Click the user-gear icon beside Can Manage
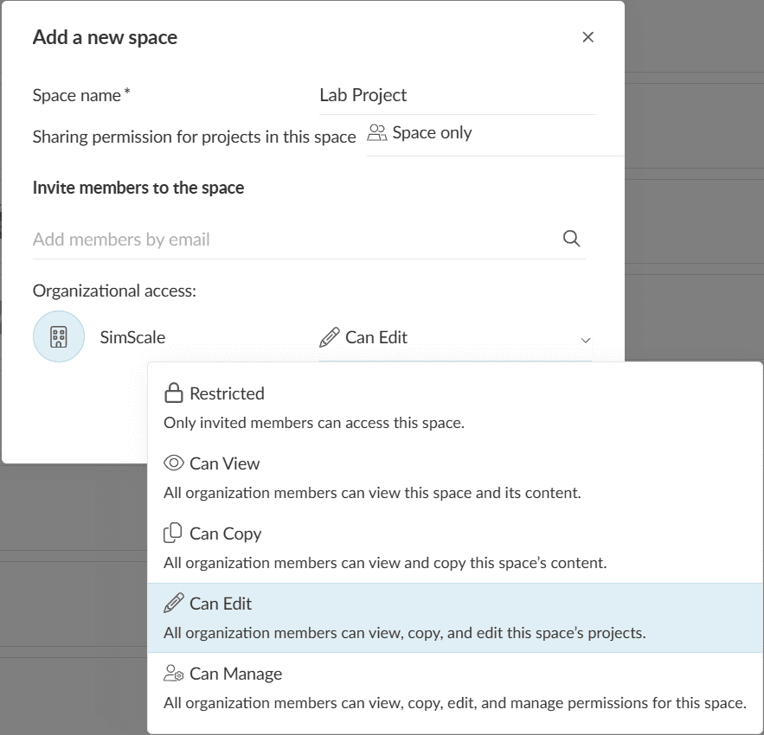The width and height of the screenshot is (764, 735). click(x=174, y=674)
